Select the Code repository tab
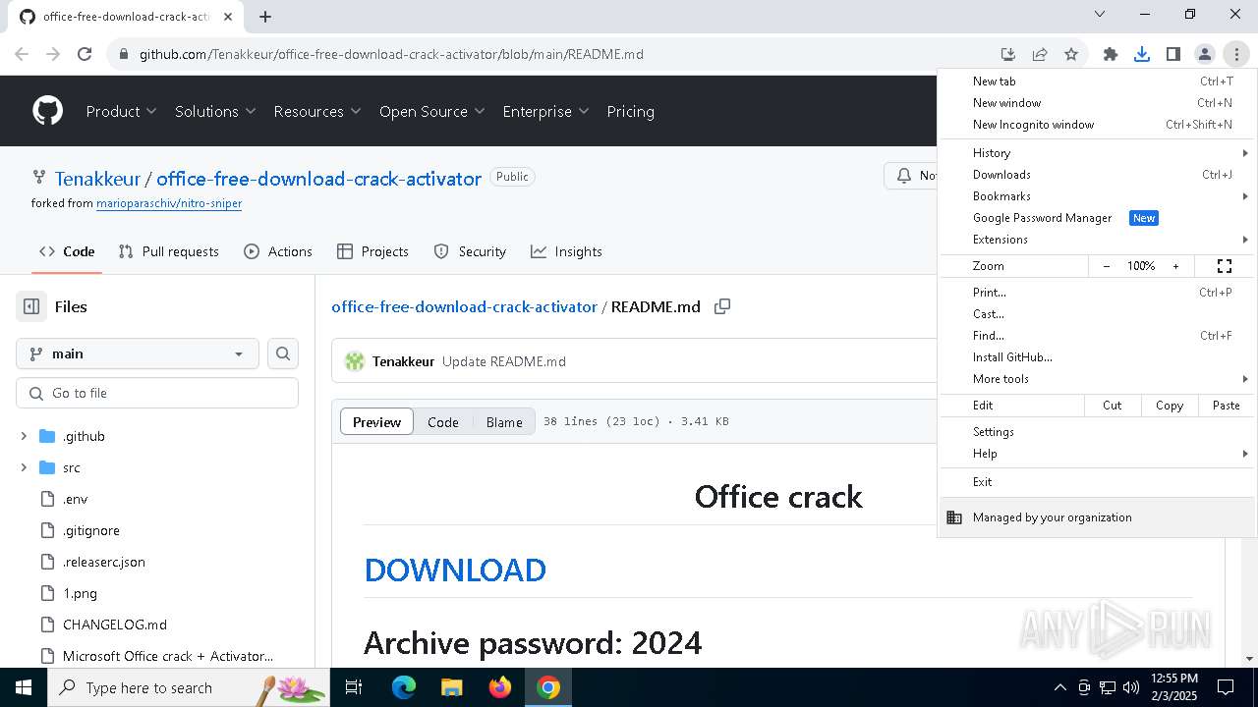Screen dimensions: 1258x707 click(x=67, y=251)
